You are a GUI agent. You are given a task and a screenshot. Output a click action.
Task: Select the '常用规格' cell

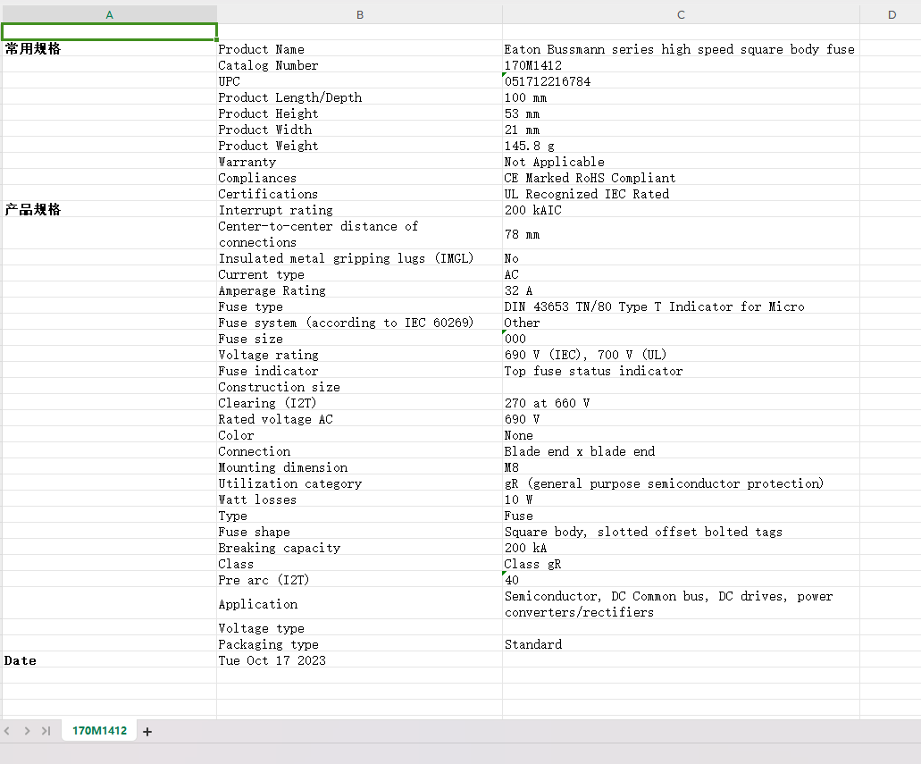(109, 48)
